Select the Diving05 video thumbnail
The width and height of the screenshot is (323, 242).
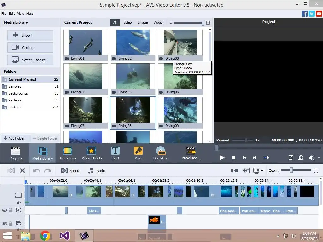click(x=133, y=79)
